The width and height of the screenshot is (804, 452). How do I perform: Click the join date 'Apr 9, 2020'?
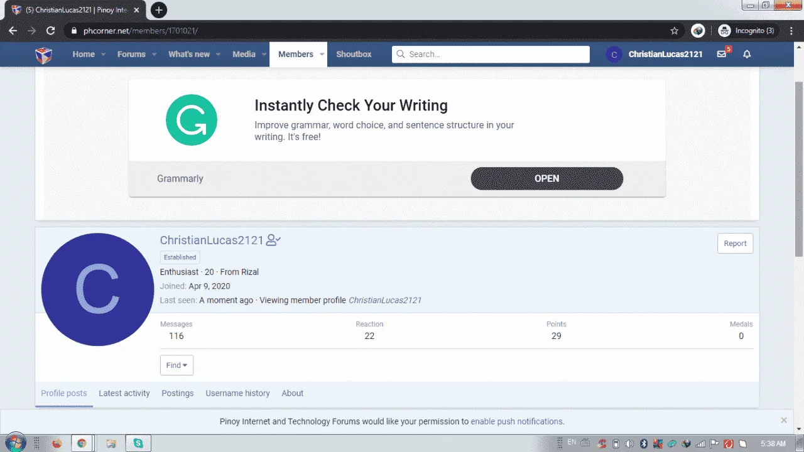[x=209, y=286]
